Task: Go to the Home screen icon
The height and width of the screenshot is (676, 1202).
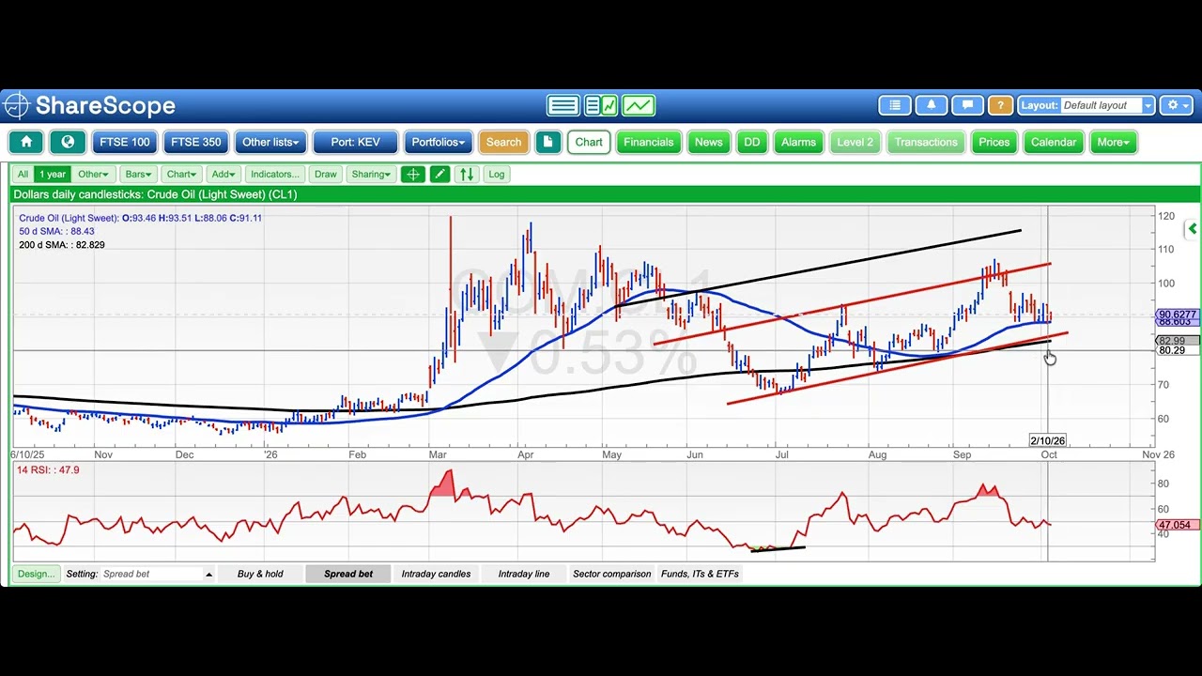Action: pos(26,142)
